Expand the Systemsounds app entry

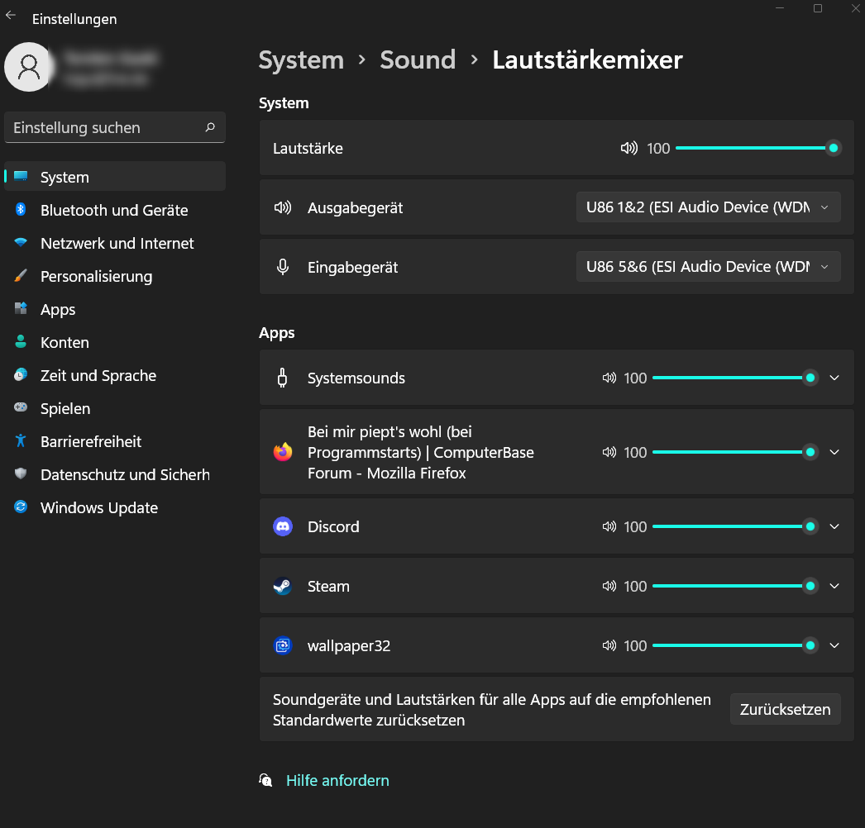(x=834, y=378)
